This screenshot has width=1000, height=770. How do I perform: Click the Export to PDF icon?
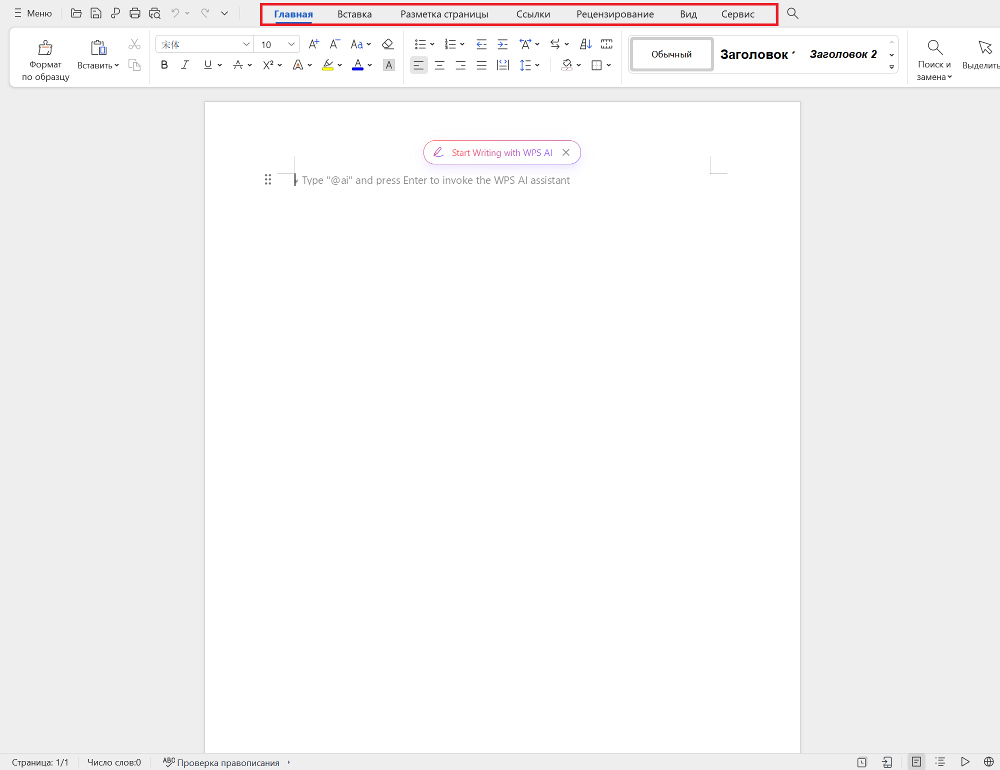point(115,13)
